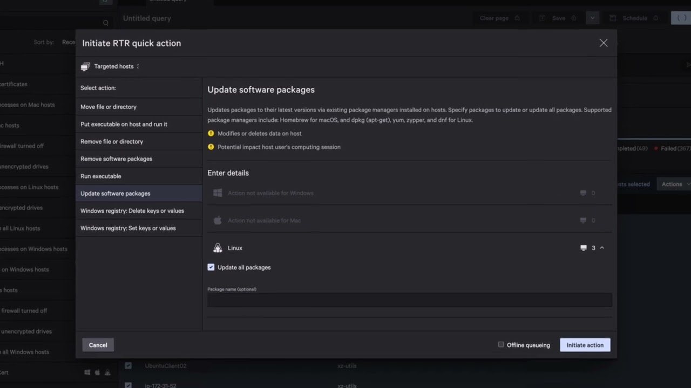Open 'all Linux hosts' saved query in sidebar

[21, 228]
